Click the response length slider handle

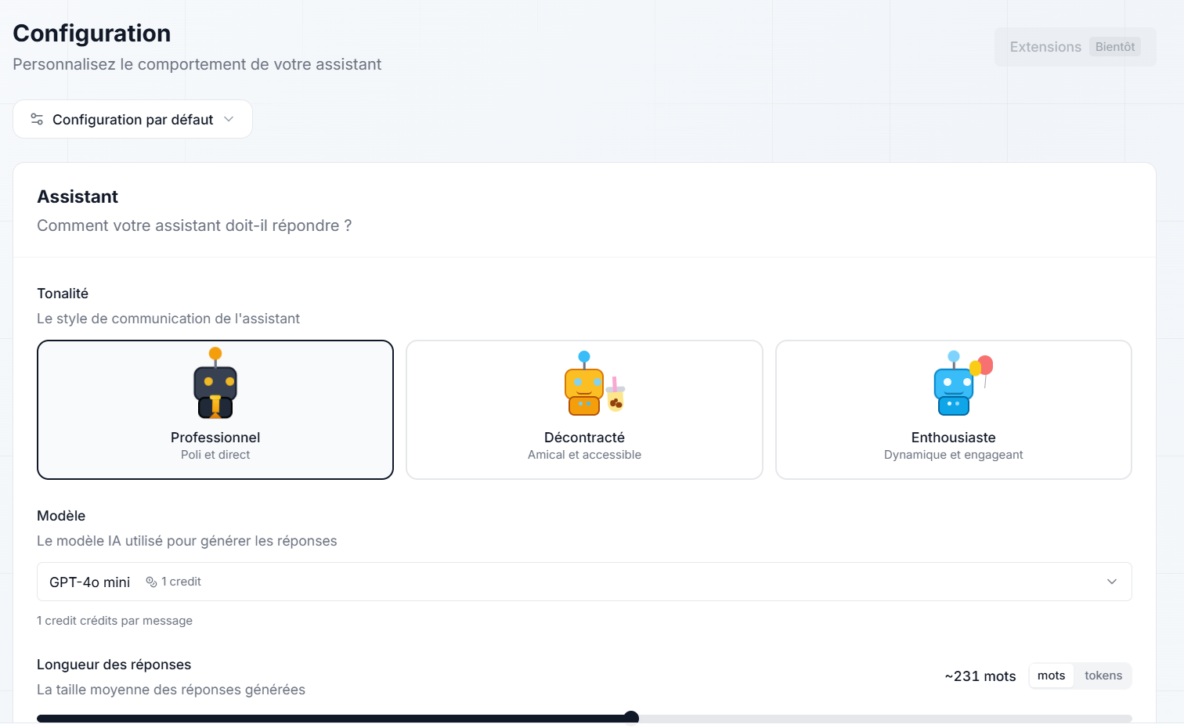point(631,718)
